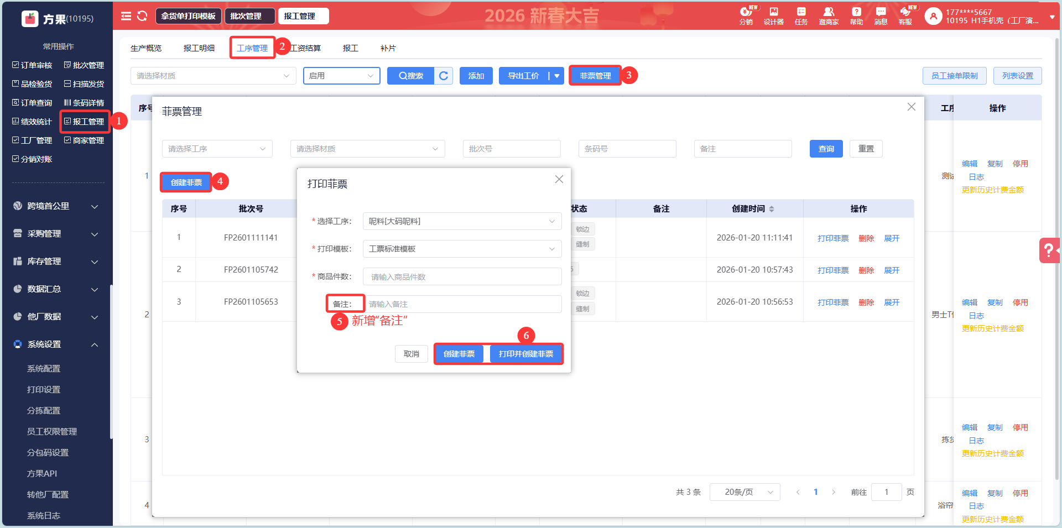The image size is (1062, 528).
Task: Expand the 采购管理 sidebar section
Action: 55,234
